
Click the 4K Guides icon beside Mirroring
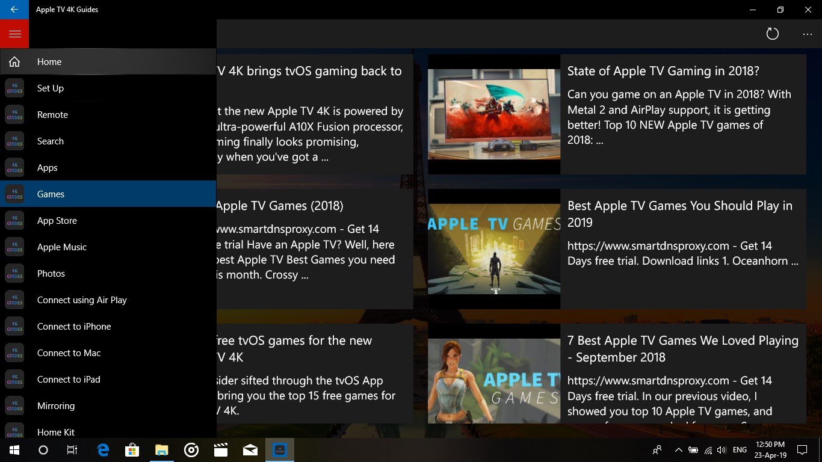pos(14,405)
